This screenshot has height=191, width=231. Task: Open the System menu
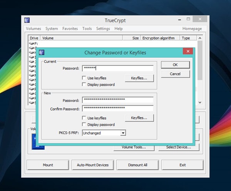[x=52, y=28]
